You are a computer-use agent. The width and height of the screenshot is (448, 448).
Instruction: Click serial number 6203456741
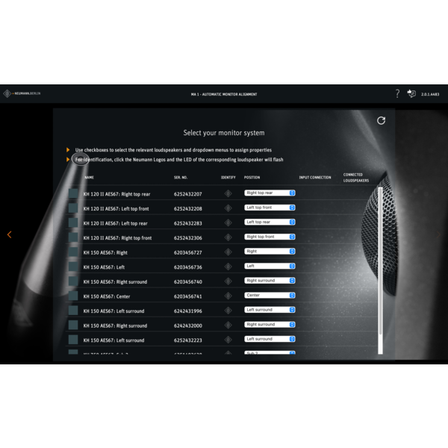click(x=187, y=296)
